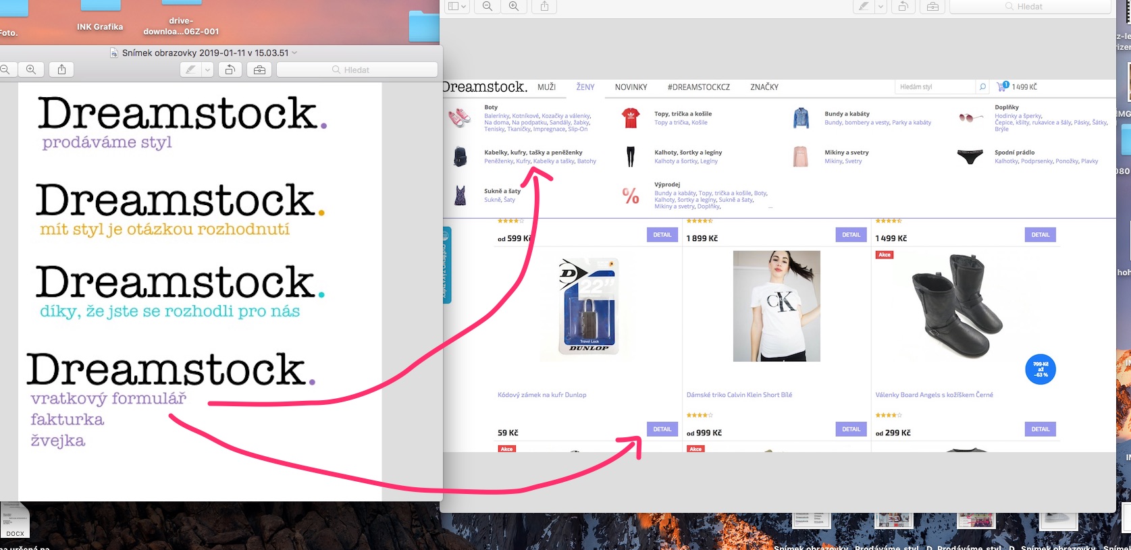This screenshot has width=1131, height=550.
Task: Select the INK Grafika desktop folder
Action: pos(100,27)
